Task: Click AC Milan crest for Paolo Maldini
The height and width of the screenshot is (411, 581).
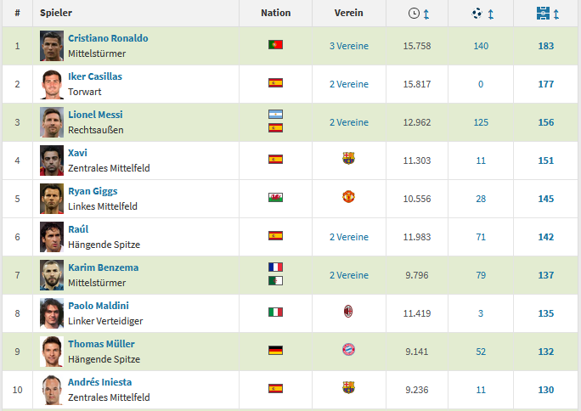Action: click(348, 312)
